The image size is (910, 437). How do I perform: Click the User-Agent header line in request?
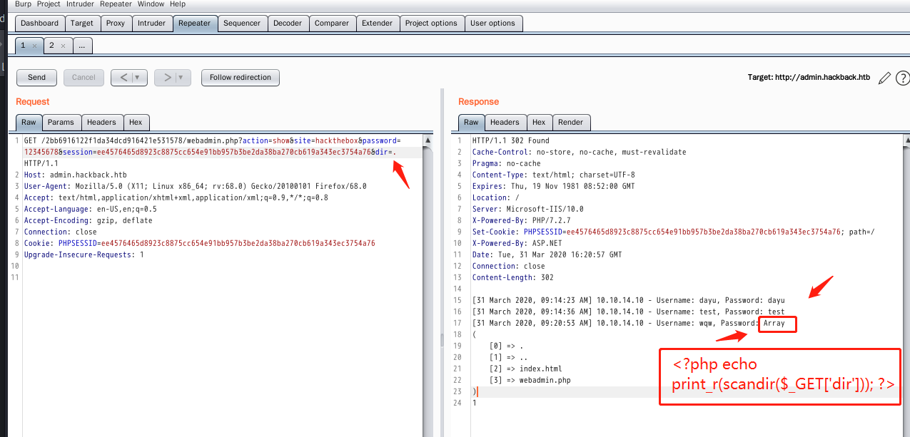tap(195, 186)
